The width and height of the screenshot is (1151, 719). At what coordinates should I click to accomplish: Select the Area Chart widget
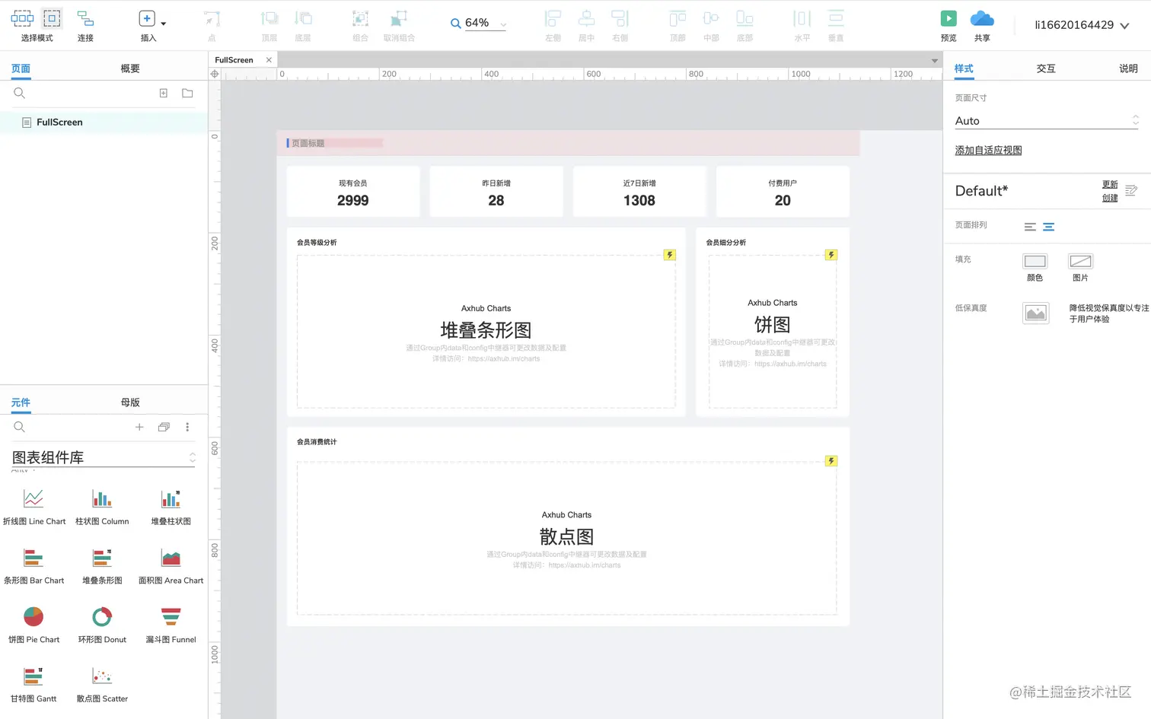[171, 567]
